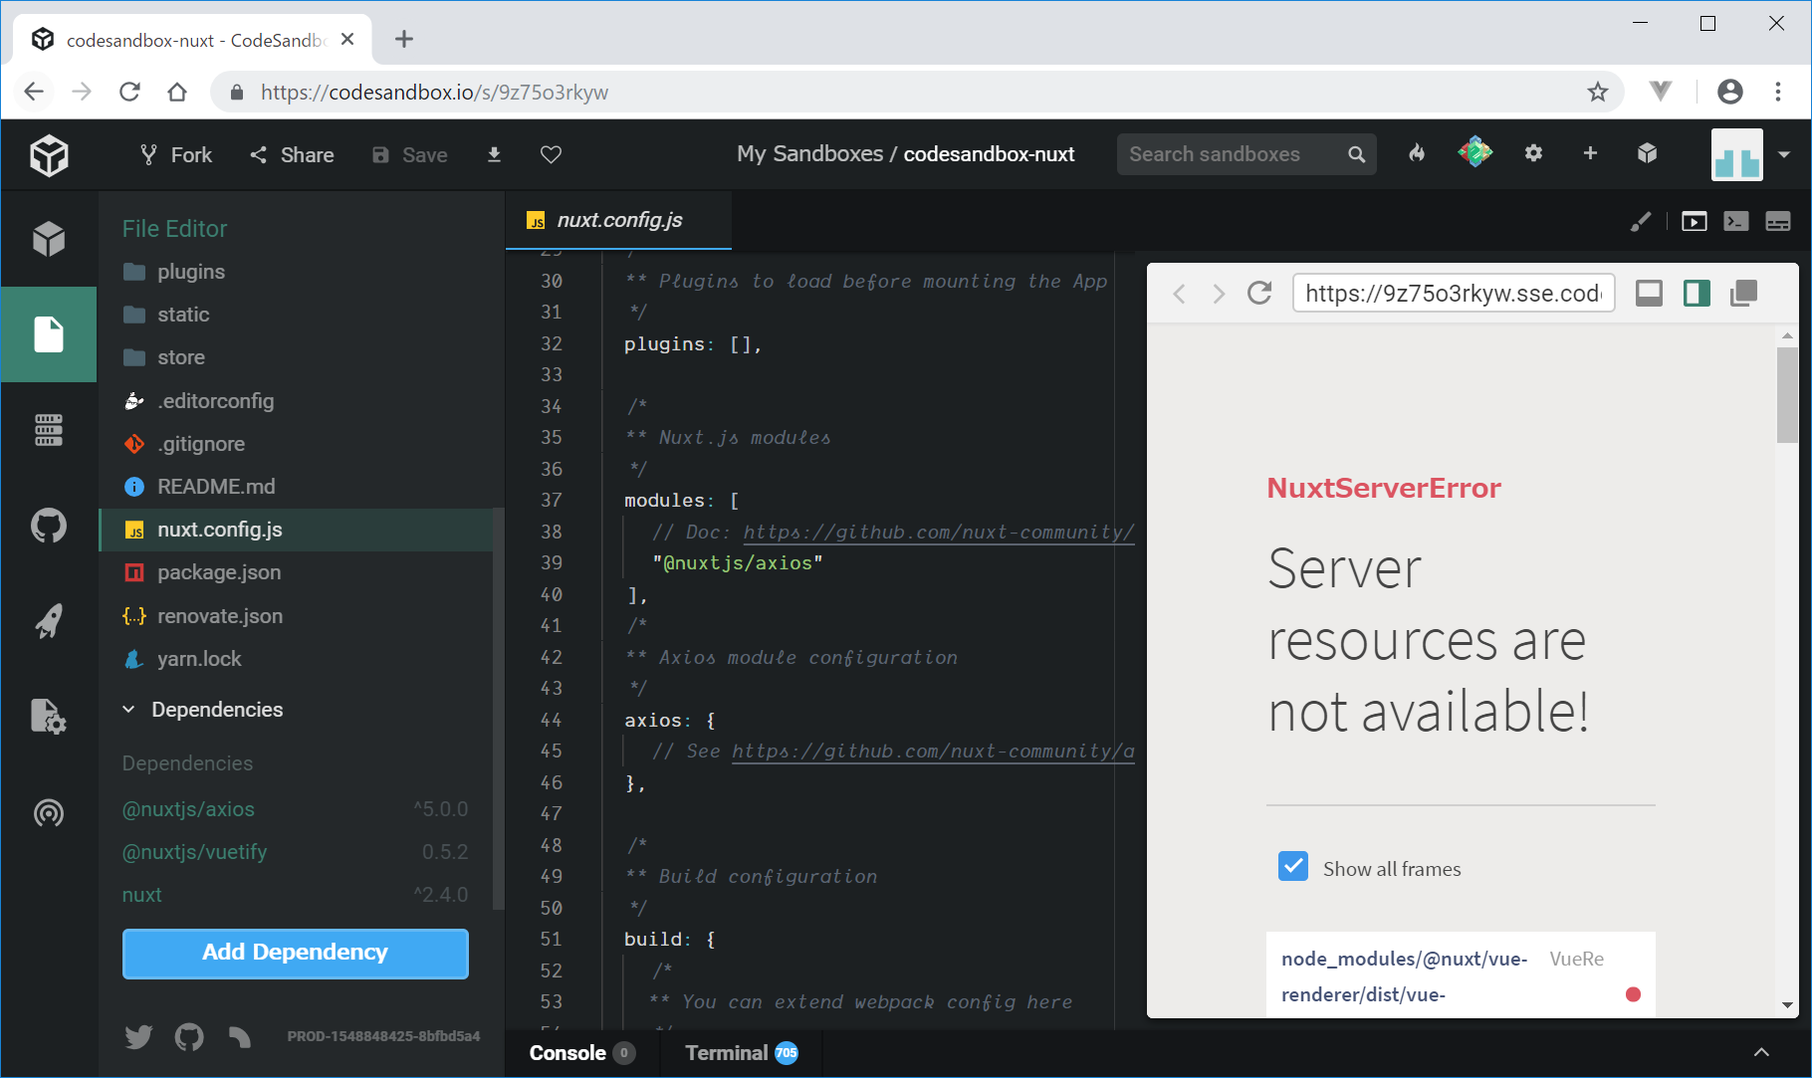1812x1078 pixels.
Task: Uncheck the Show all frames checkbox
Action: 1292,867
